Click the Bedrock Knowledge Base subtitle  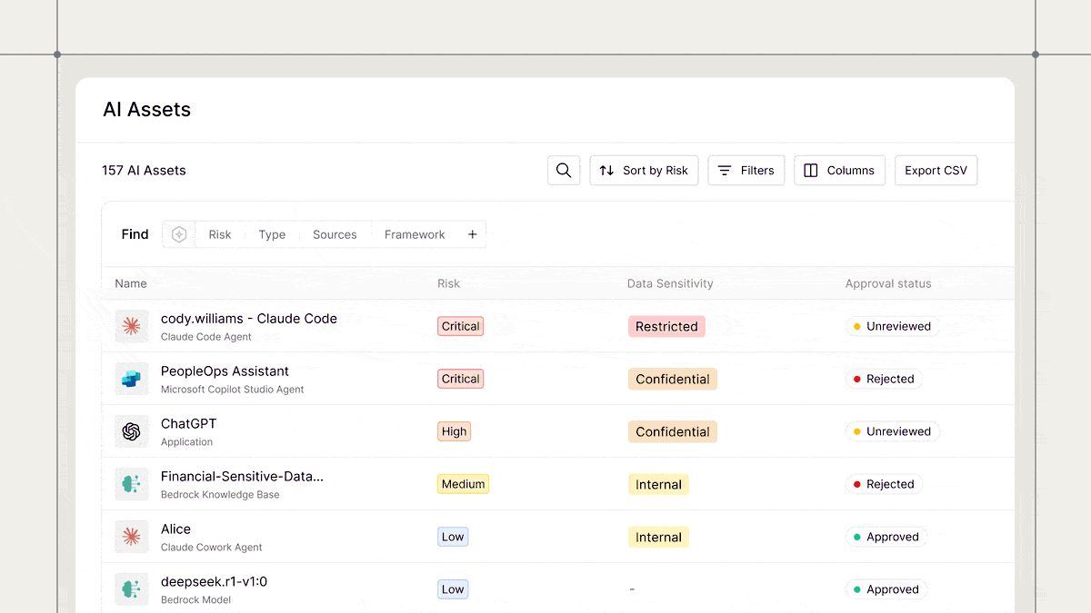pos(220,495)
